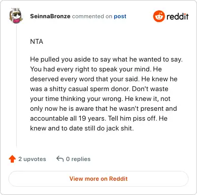197x195 pixels.
Task: Open the SeinnaBronze username profile
Action: pos(50,16)
